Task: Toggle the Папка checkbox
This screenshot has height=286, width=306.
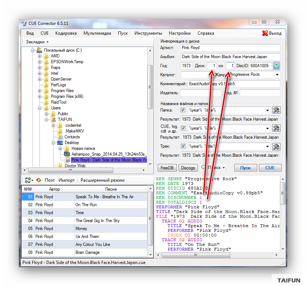Action: coord(183,110)
